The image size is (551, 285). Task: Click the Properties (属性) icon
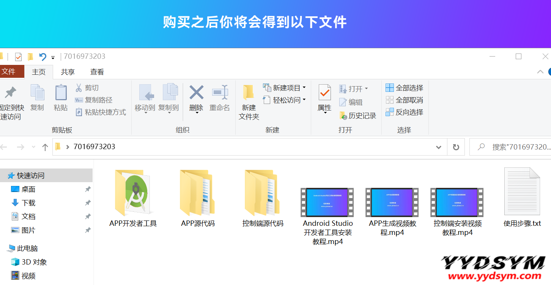pyautogui.click(x=324, y=93)
